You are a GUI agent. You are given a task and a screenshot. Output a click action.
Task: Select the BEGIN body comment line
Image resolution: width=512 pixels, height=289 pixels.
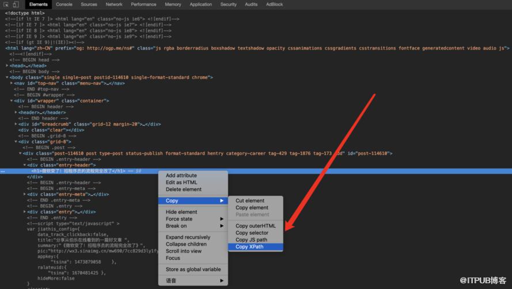point(35,71)
